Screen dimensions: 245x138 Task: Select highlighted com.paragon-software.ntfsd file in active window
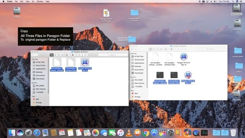tap(71, 65)
